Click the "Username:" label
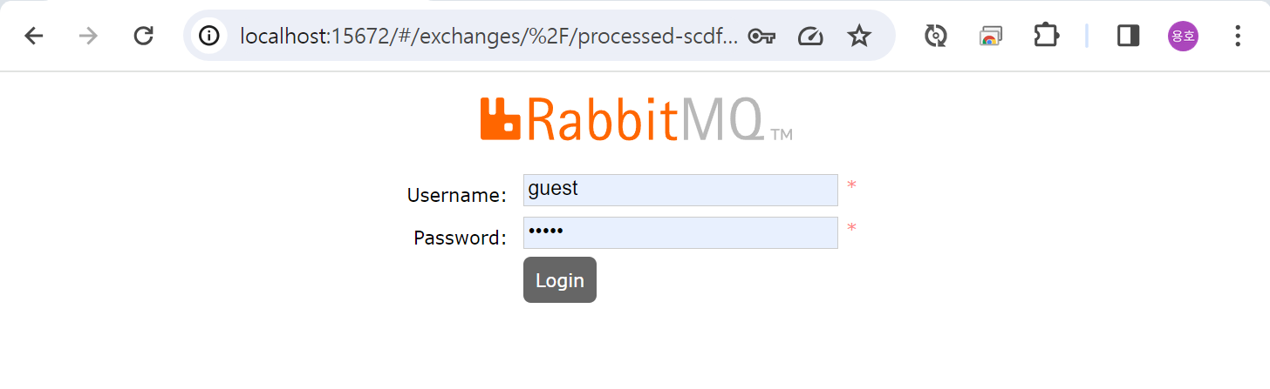This screenshot has height=389, width=1270. point(456,195)
